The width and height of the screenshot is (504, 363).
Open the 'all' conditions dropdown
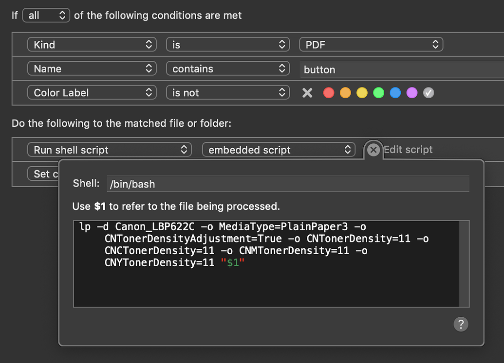pyautogui.click(x=46, y=15)
